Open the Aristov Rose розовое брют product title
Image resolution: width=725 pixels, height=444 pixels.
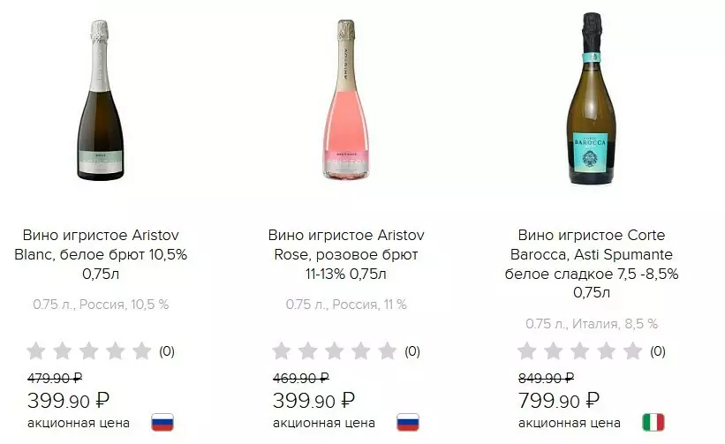[x=346, y=254]
